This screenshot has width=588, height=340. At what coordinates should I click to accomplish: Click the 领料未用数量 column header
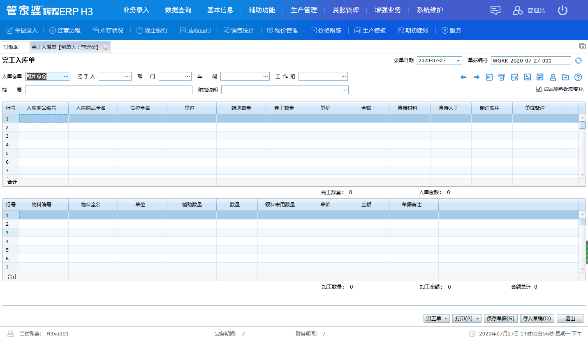click(282, 205)
